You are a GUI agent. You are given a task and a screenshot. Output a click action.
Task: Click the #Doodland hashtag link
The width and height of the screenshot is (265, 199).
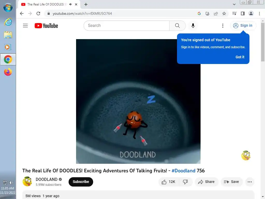[183, 170]
